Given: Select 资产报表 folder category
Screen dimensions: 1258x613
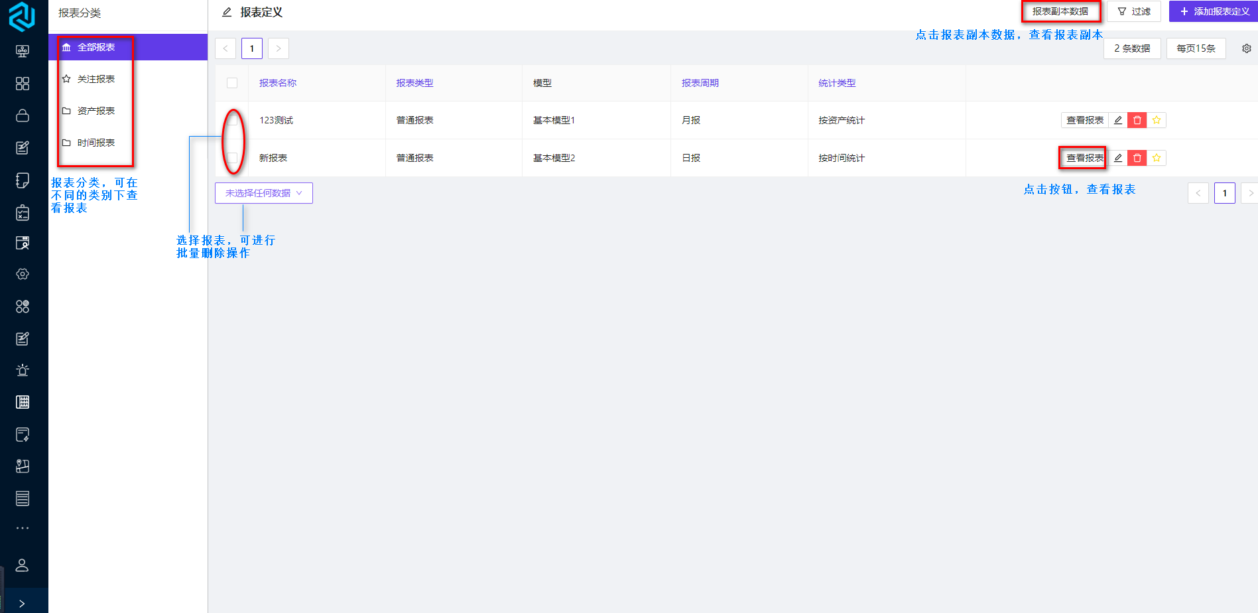Looking at the screenshot, I should pos(128,111).
